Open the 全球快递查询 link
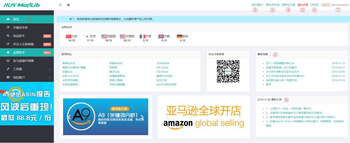 pyautogui.click(x=70, y=84)
